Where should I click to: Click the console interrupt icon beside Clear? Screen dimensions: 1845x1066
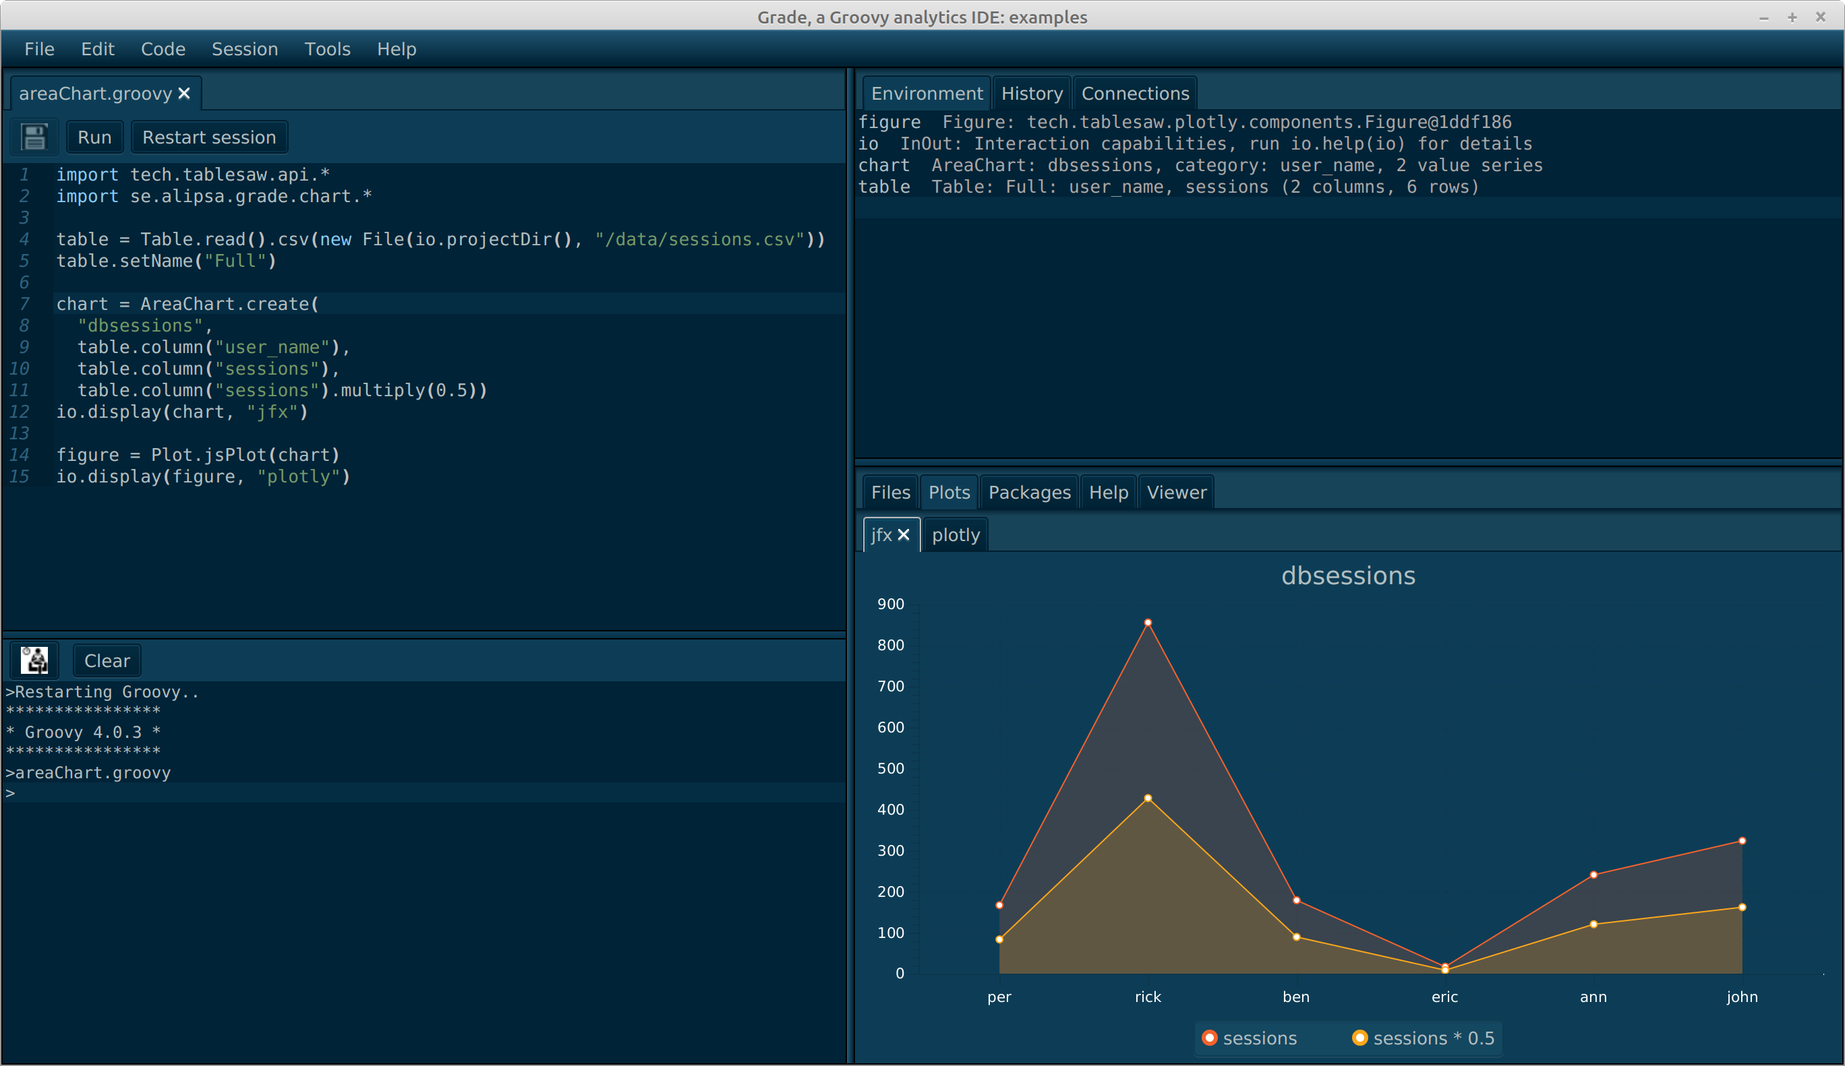click(x=34, y=660)
